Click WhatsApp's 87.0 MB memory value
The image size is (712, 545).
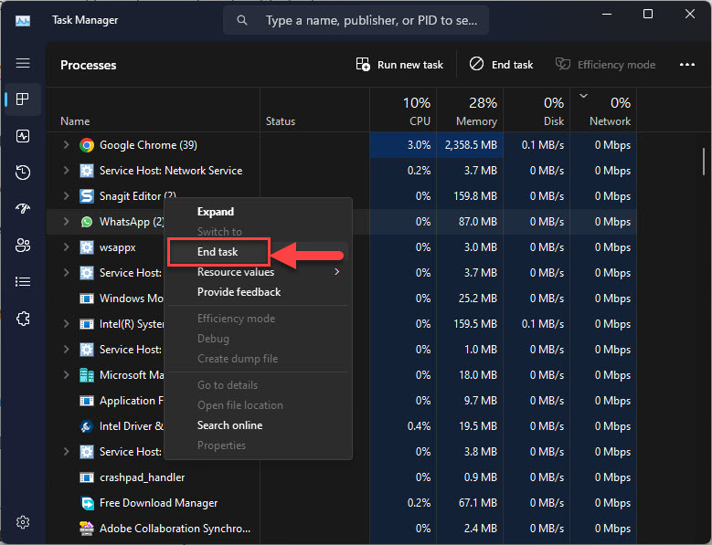tap(478, 222)
